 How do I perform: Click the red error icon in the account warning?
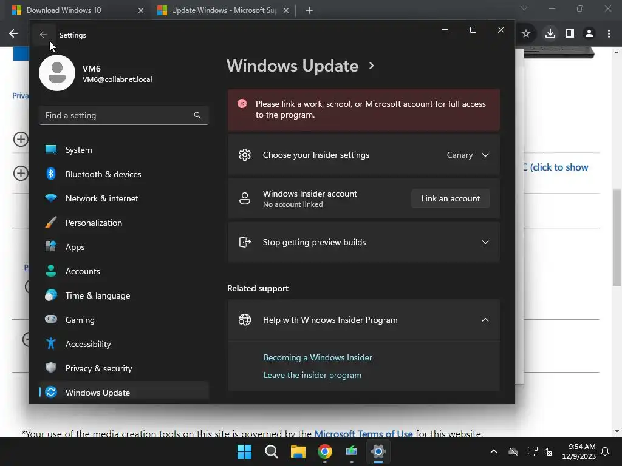click(242, 104)
